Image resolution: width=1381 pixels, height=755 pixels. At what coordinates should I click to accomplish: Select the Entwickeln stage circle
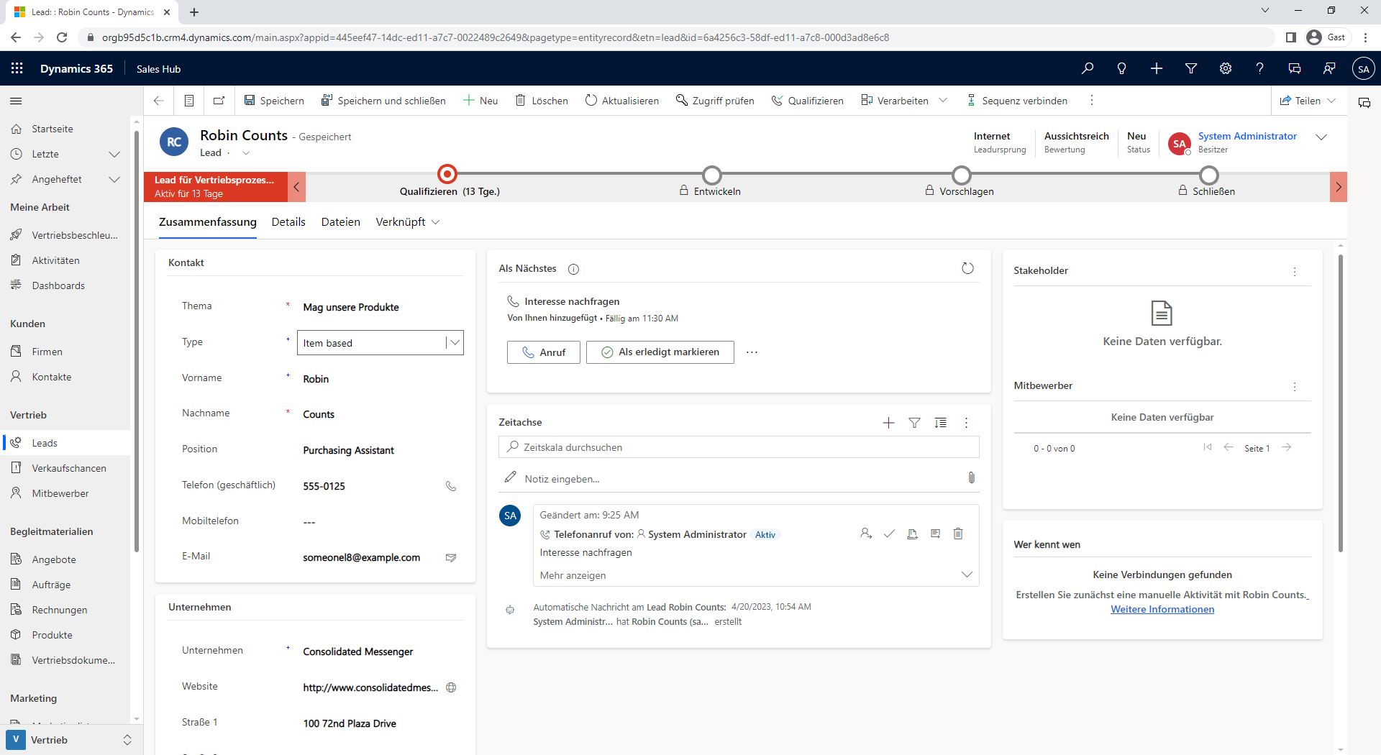[x=711, y=175]
